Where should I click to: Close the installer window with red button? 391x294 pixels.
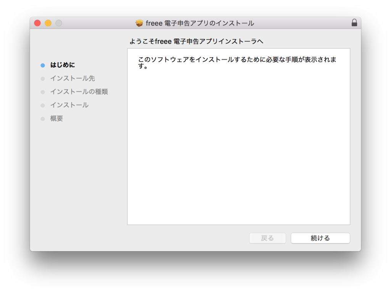[37, 23]
